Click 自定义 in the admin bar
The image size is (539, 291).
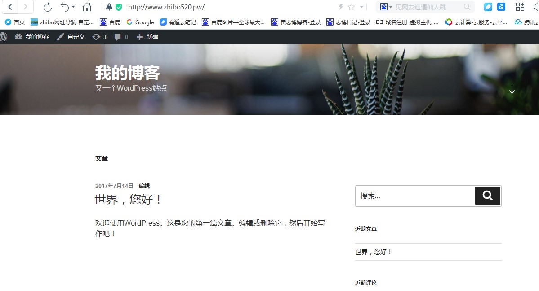(71, 37)
